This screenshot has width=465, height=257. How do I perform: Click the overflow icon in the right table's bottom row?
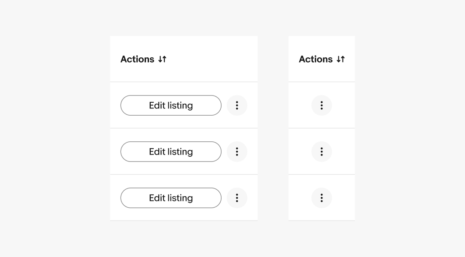(322, 198)
